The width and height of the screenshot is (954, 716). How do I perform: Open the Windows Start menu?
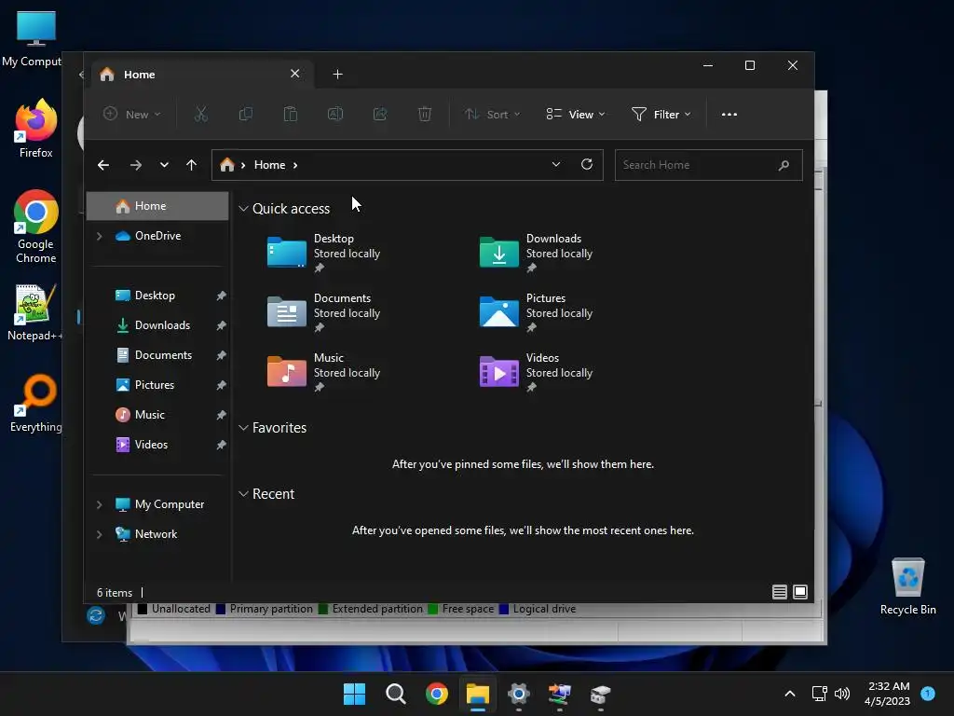(354, 694)
